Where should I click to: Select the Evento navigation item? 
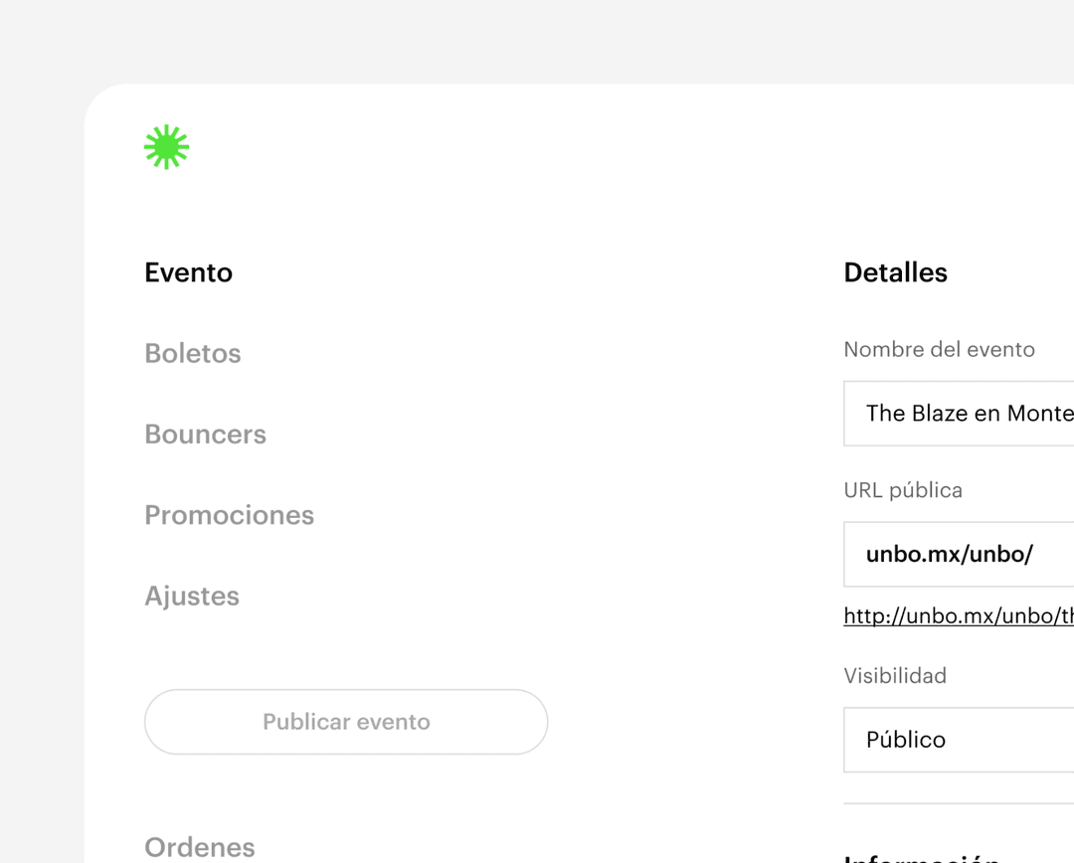(188, 271)
